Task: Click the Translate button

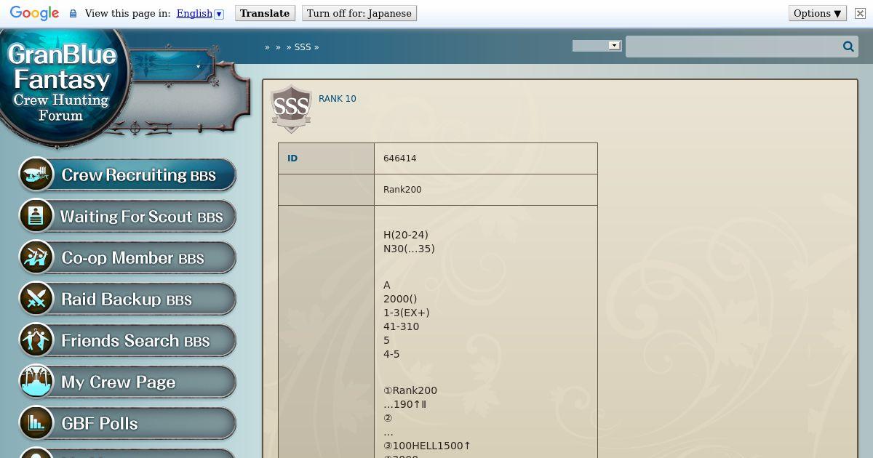Action: coord(265,13)
